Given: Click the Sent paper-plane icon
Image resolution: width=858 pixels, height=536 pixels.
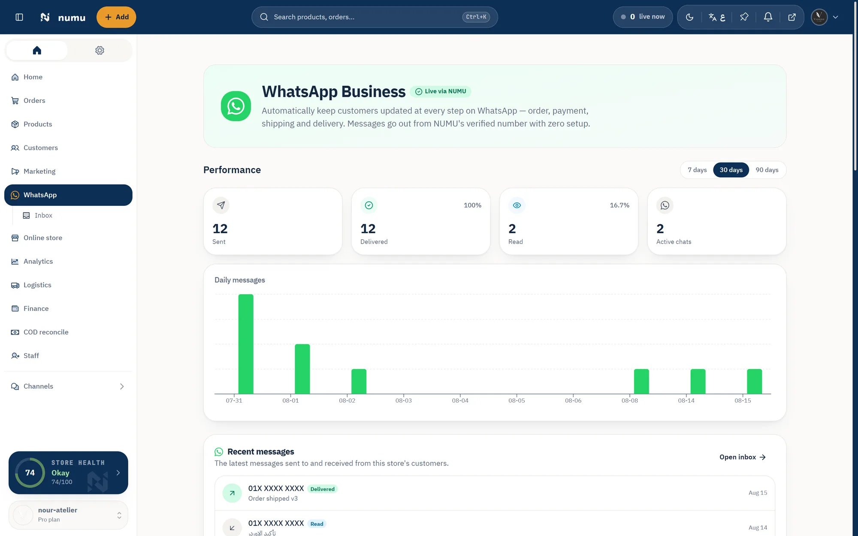Looking at the screenshot, I should (x=221, y=205).
